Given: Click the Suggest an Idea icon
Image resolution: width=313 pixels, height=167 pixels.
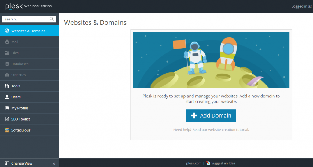Looking at the screenshot, I should tap(208, 163).
